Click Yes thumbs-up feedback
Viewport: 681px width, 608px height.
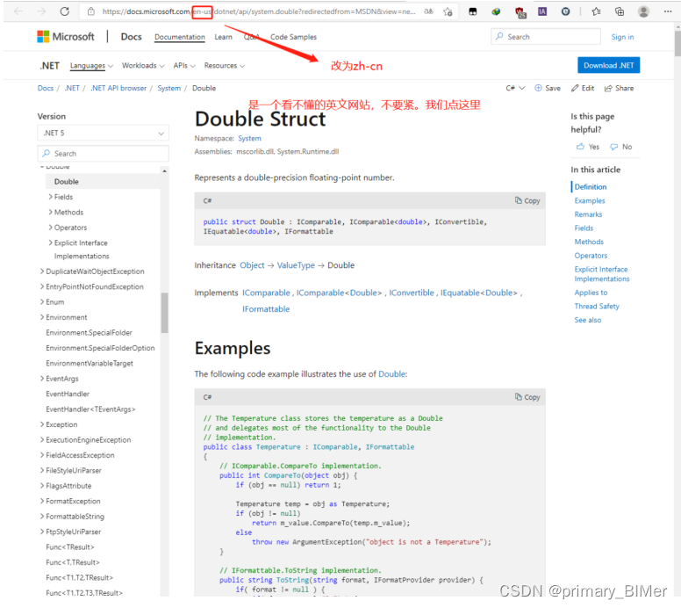588,147
